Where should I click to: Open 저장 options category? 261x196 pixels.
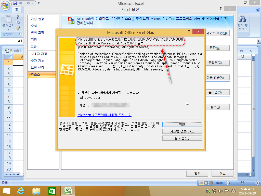(34, 40)
